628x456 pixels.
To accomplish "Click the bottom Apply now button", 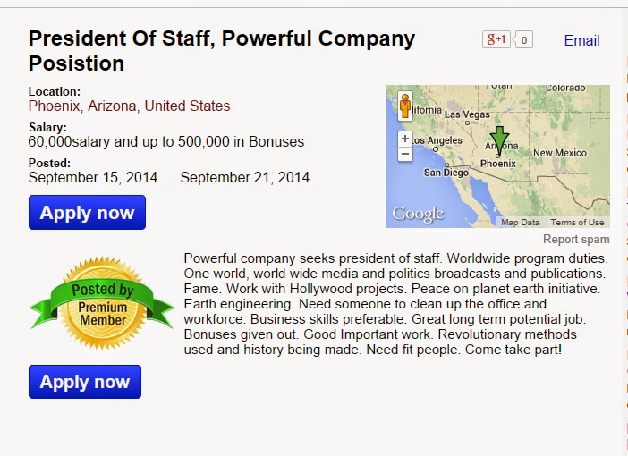I will tap(85, 382).
